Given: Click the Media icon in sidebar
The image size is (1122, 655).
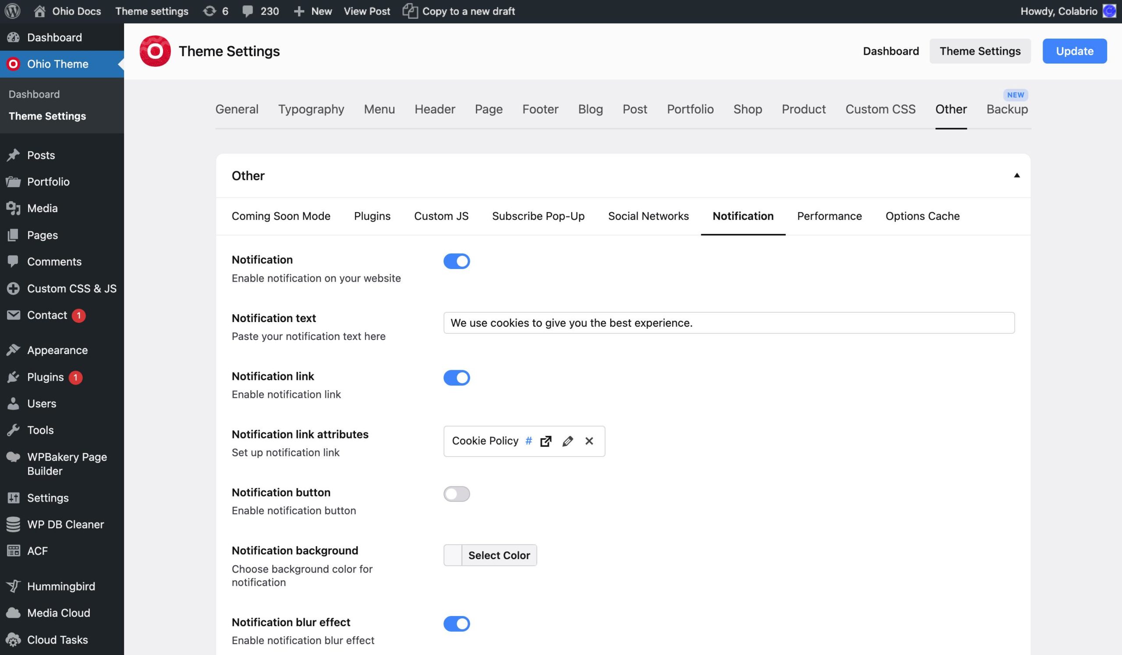Looking at the screenshot, I should [13, 208].
